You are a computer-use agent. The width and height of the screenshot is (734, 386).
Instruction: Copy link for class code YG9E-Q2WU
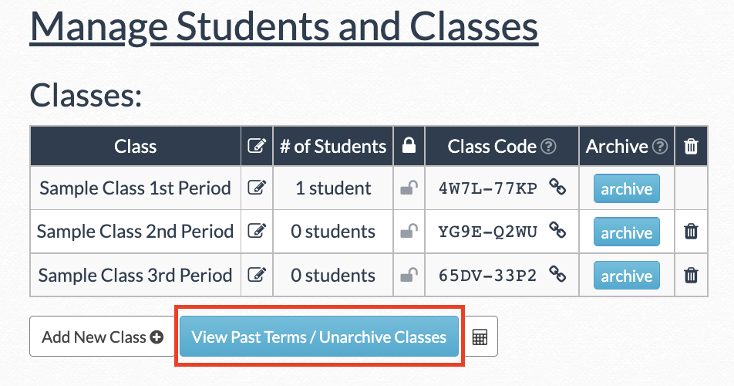click(x=557, y=230)
